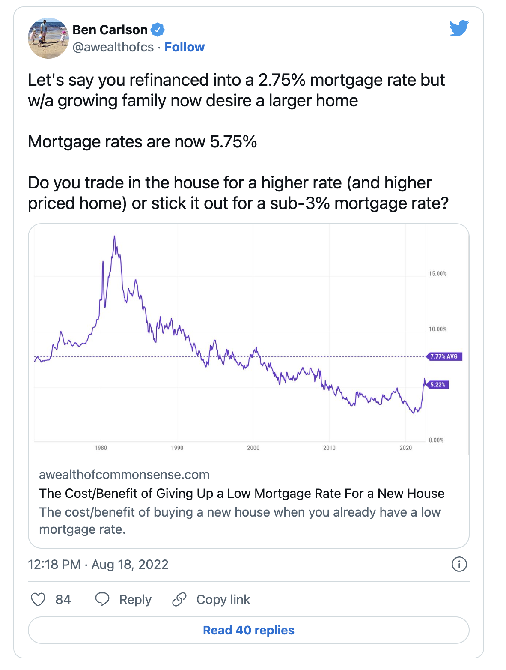Follow the @awealthofcs account
The width and height of the screenshot is (506, 670).
pos(185,47)
